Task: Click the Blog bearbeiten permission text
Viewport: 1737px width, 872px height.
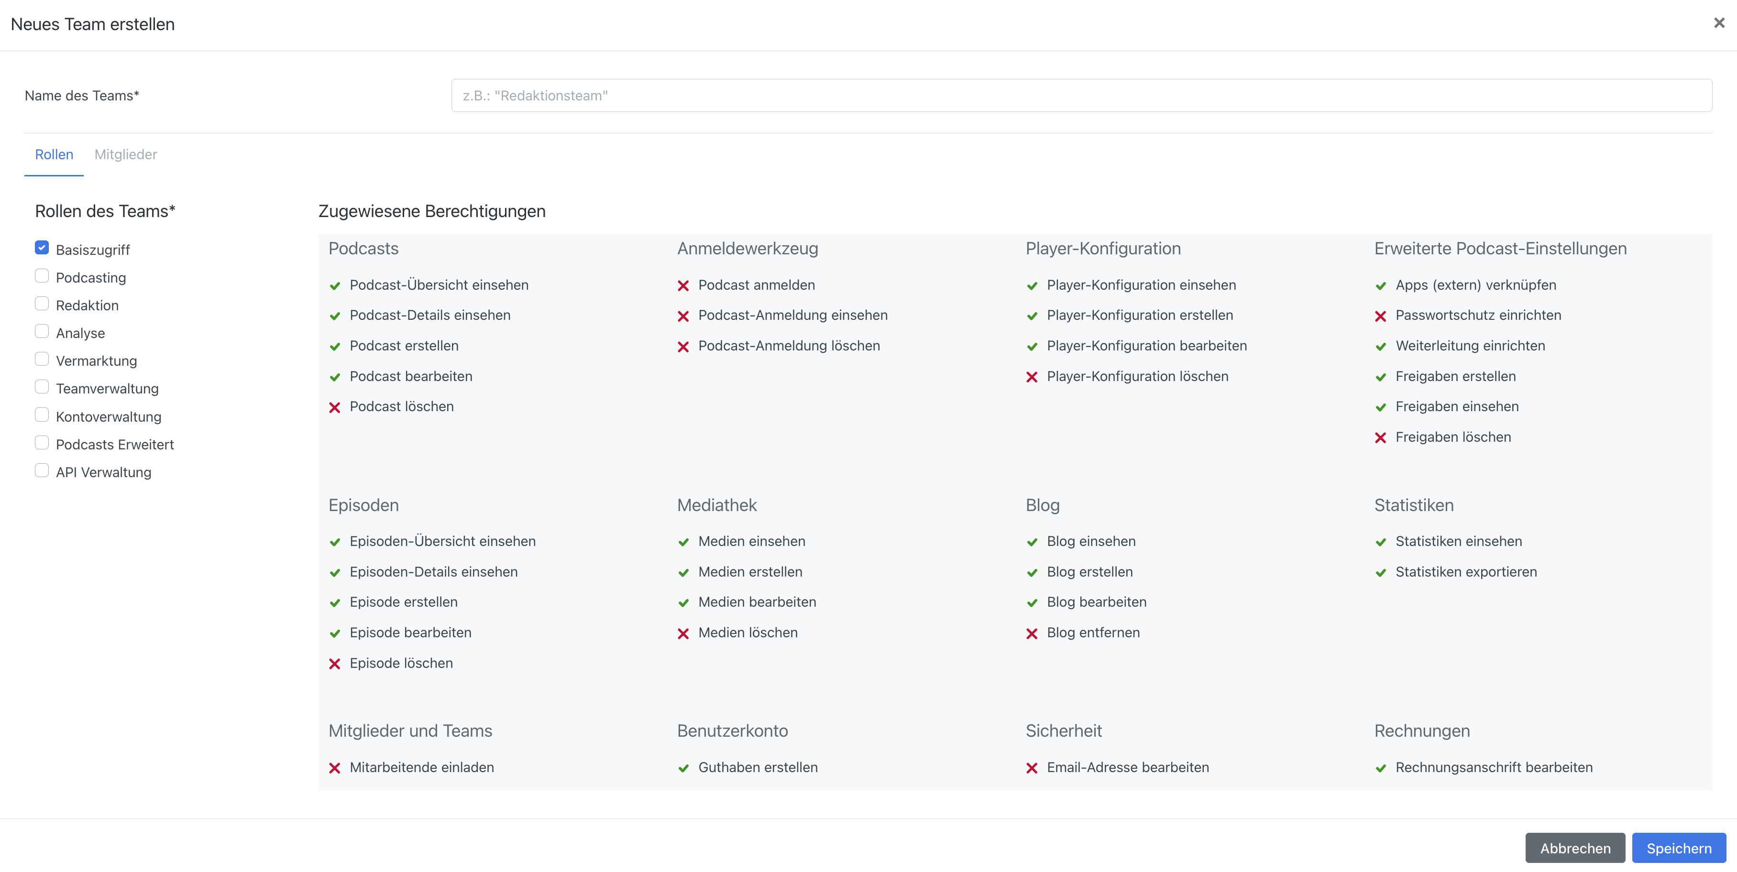Action: tap(1097, 602)
